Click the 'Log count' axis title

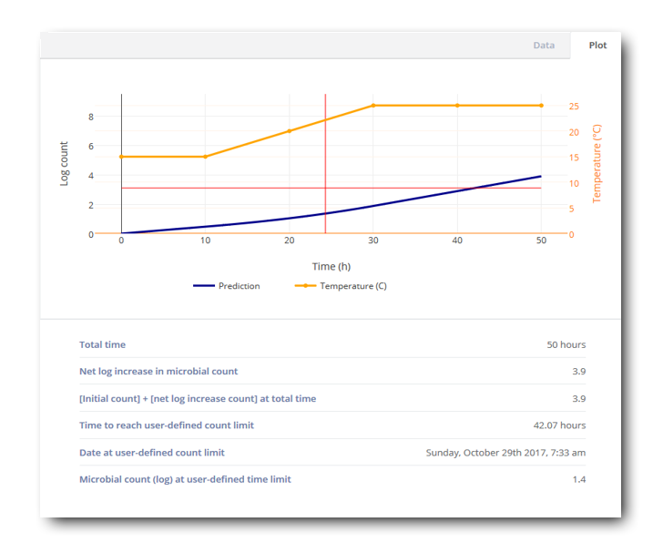click(x=64, y=164)
